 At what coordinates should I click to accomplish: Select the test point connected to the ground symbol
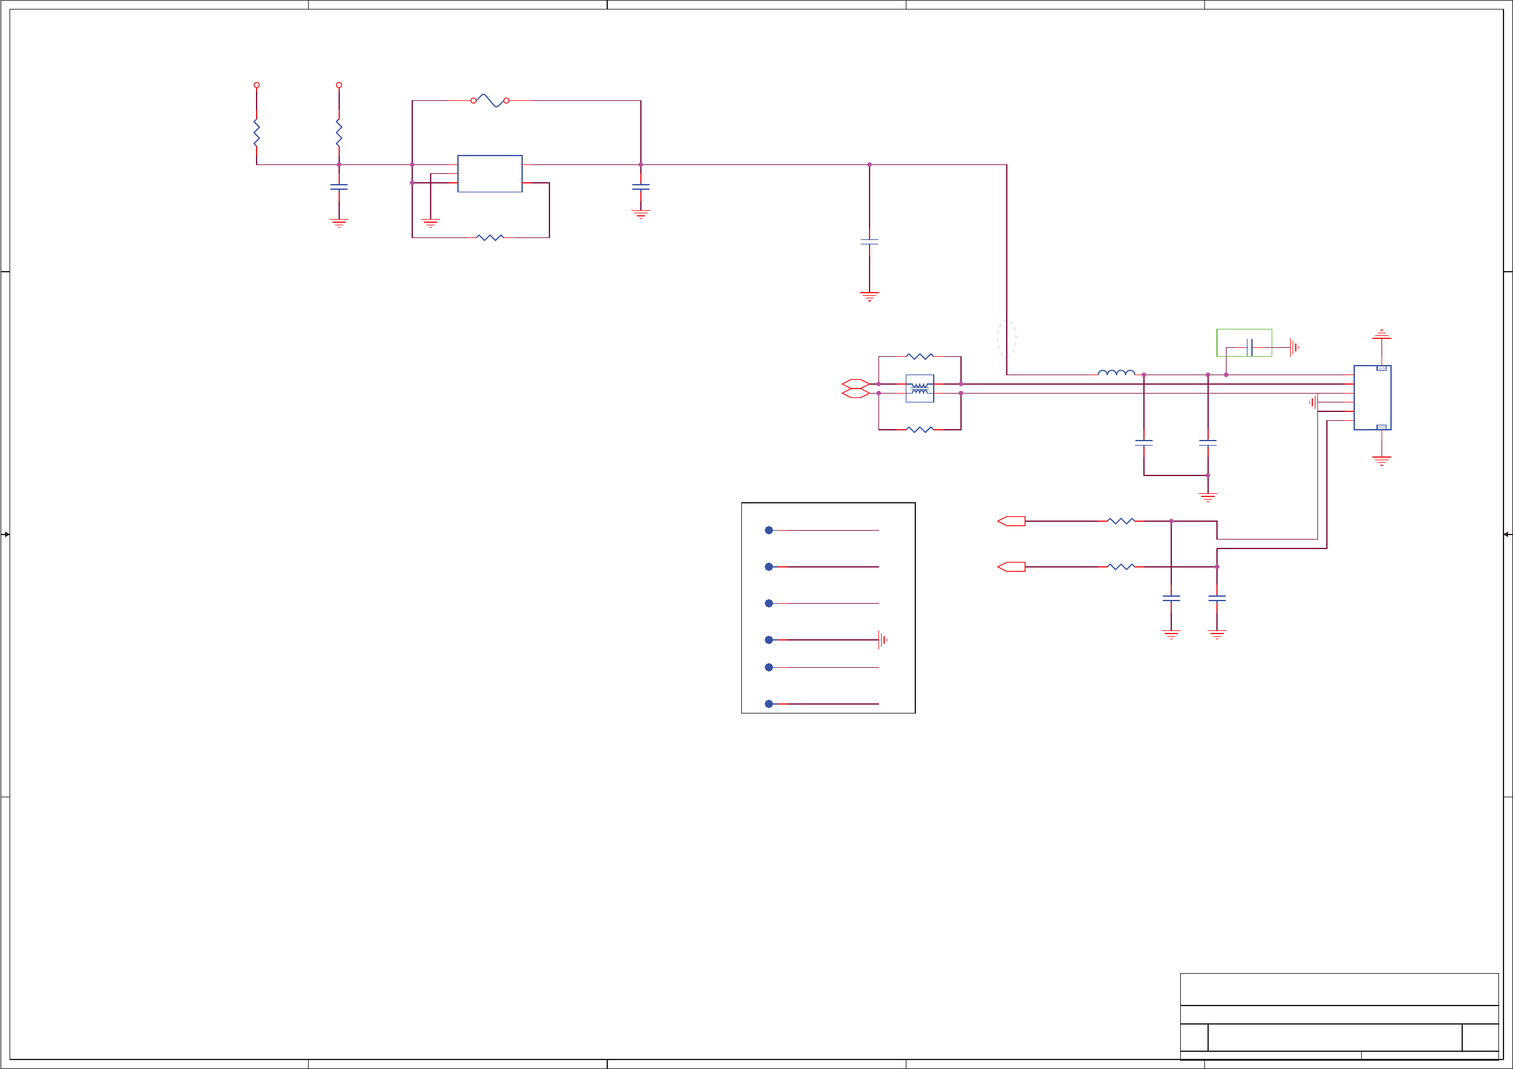click(x=769, y=639)
